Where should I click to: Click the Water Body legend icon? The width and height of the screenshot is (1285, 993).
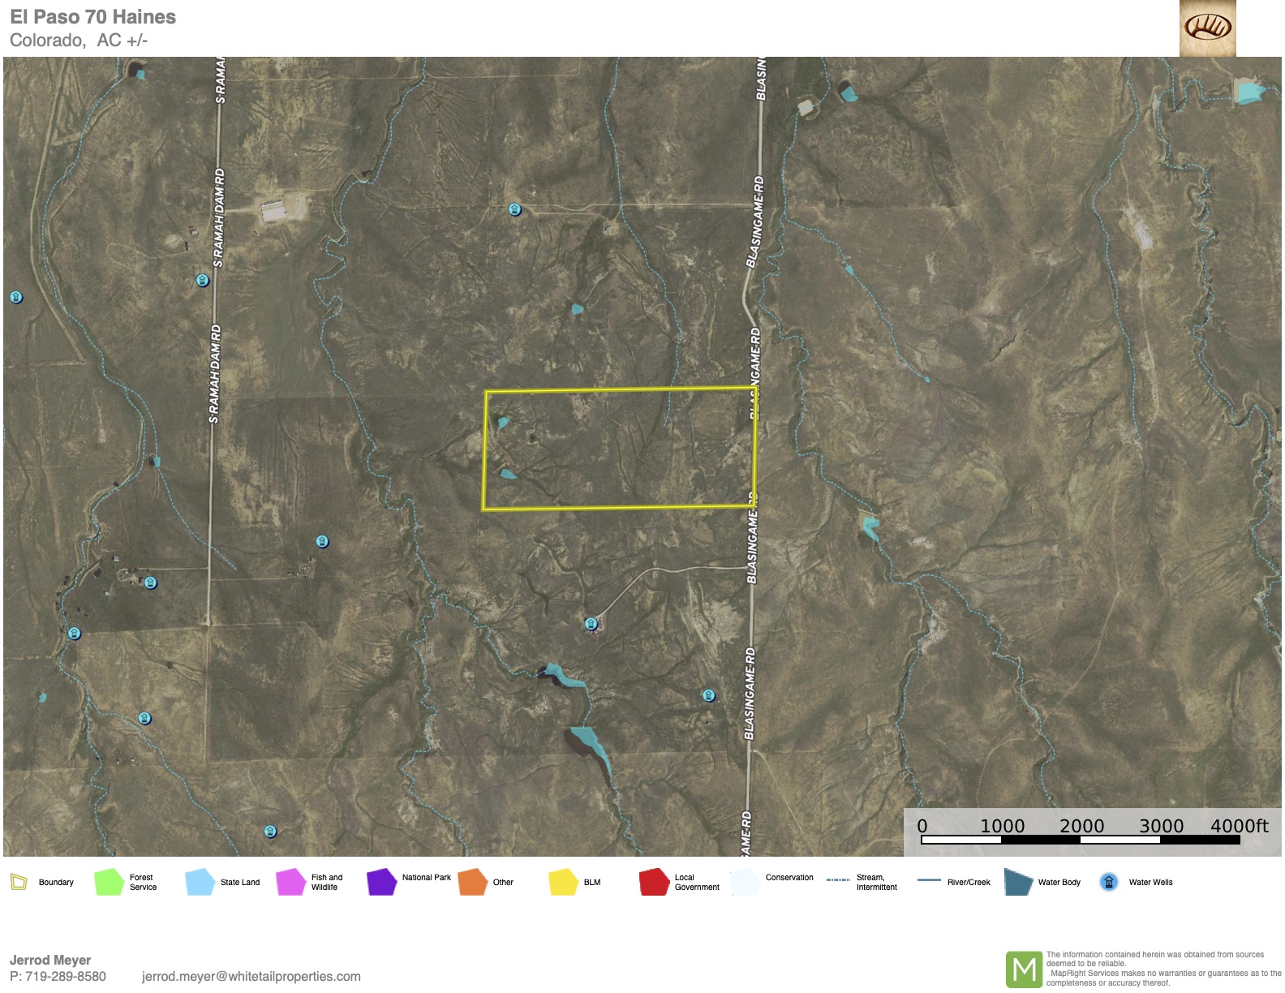click(x=1017, y=882)
